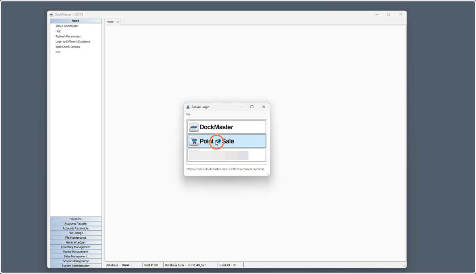Minimize the Secure Login dialog

pos(240,107)
